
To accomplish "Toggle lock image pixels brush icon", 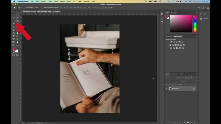I will click(x=172, y=84).
